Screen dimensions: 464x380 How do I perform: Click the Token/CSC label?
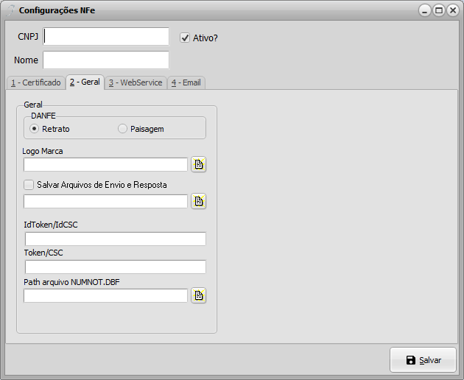pos(43,253)
